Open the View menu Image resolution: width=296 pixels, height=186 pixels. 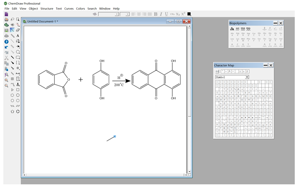coord(23,9)
